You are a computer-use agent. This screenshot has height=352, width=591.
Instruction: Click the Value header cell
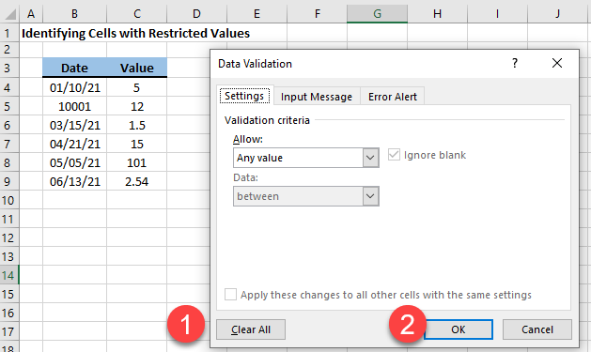[137, 68]
